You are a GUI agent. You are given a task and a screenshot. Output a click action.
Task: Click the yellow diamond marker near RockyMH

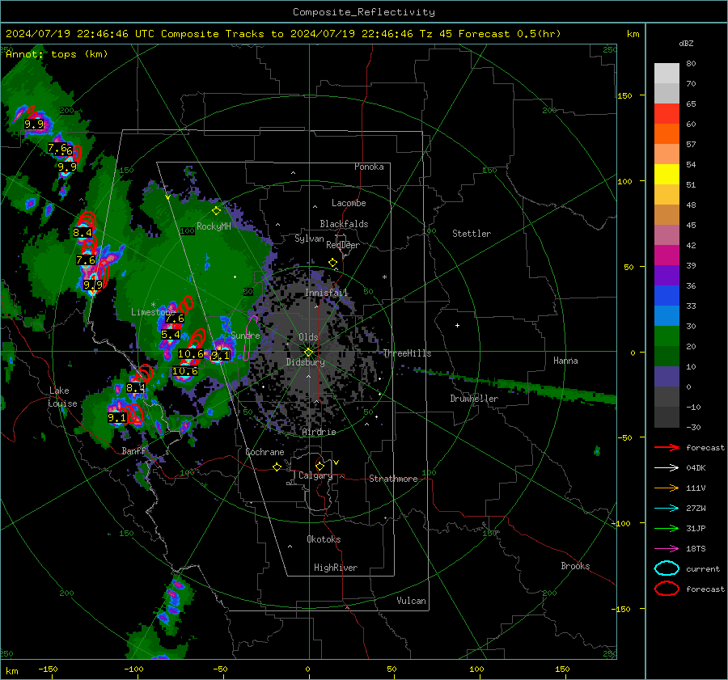click(216, 211)
